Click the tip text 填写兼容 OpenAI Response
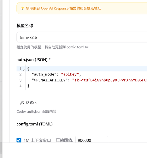 point(63,8)
